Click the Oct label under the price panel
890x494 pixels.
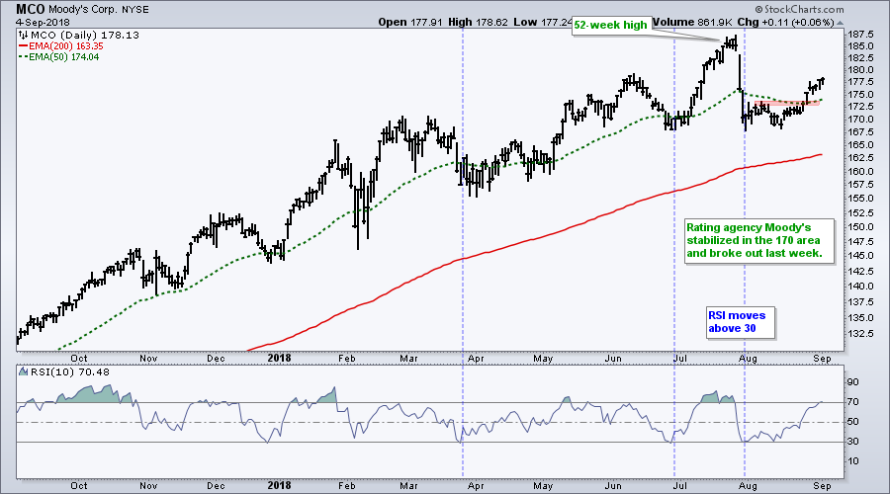79,359
